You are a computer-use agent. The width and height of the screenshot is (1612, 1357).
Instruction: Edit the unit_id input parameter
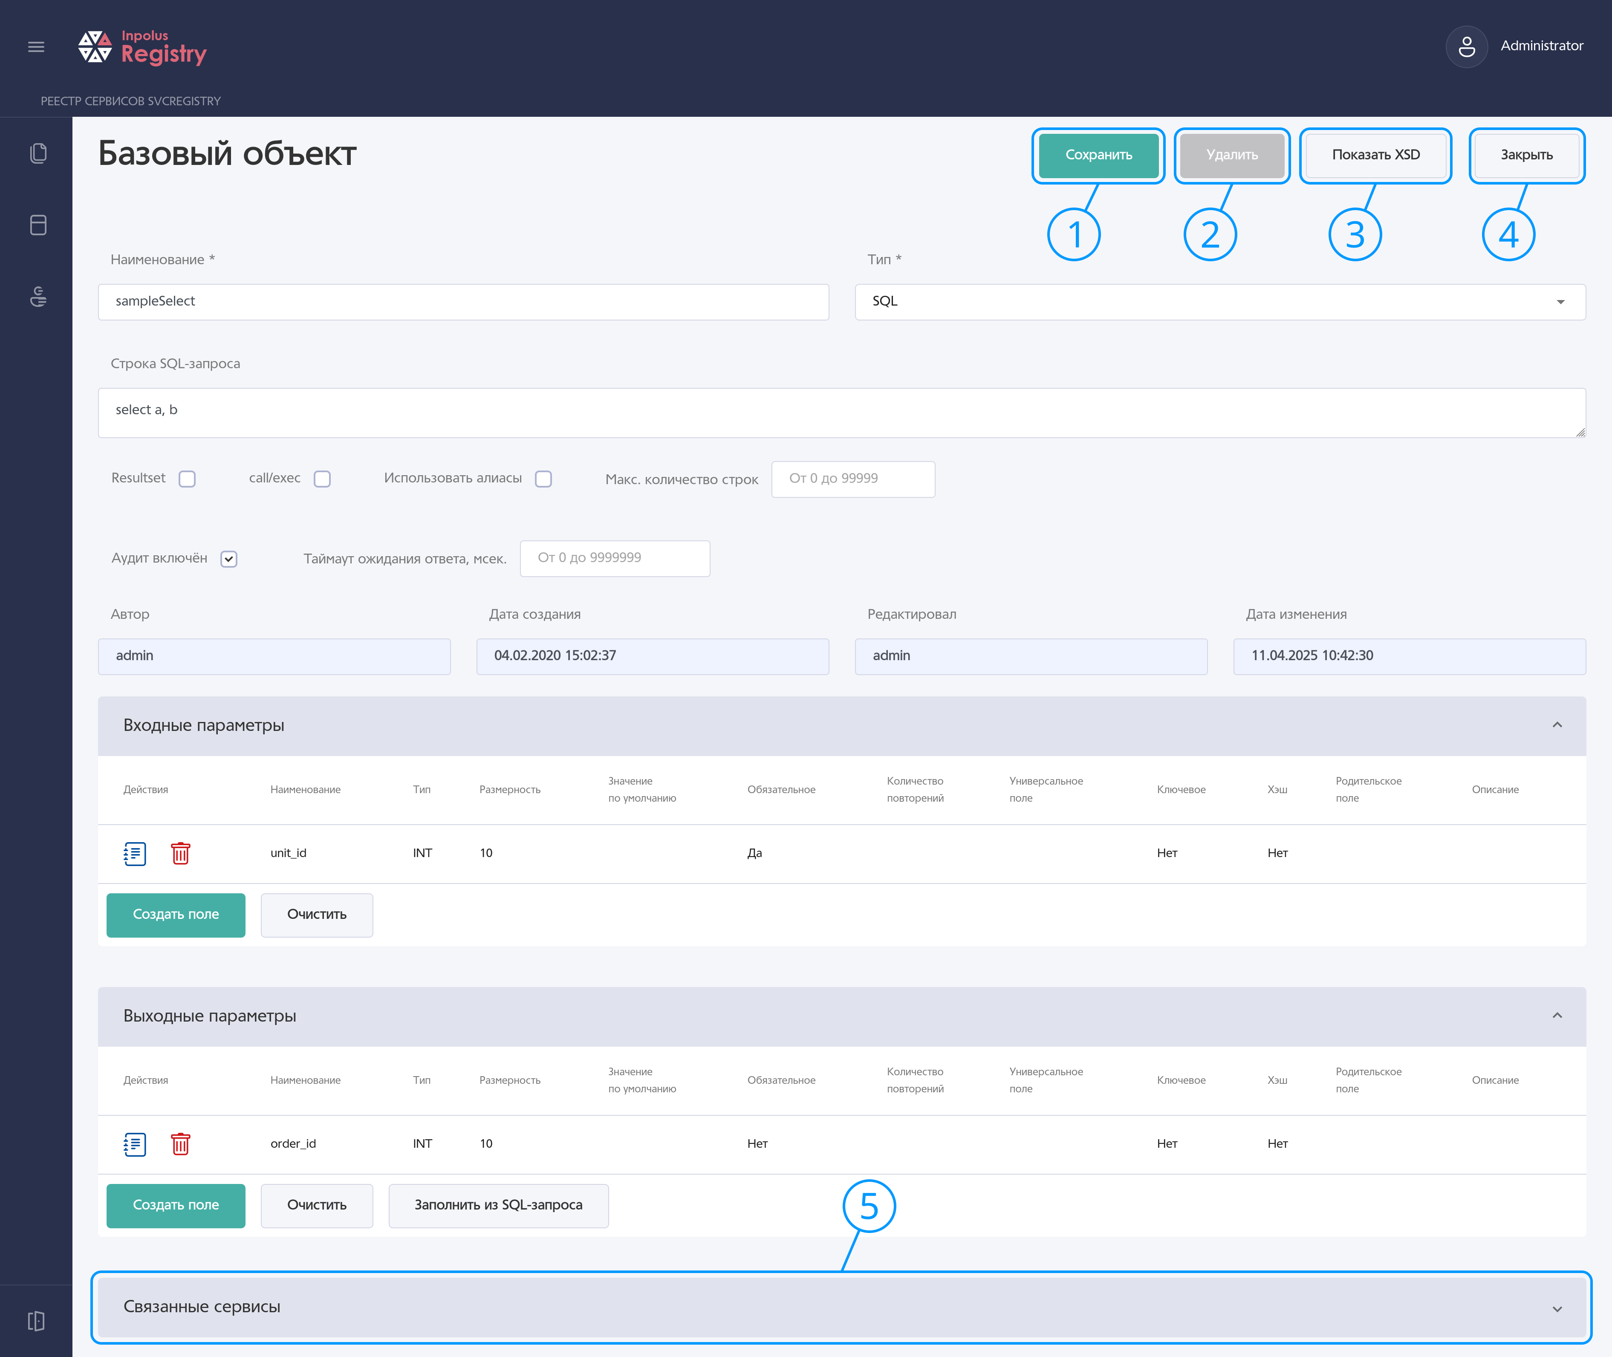tap(135, 853)
